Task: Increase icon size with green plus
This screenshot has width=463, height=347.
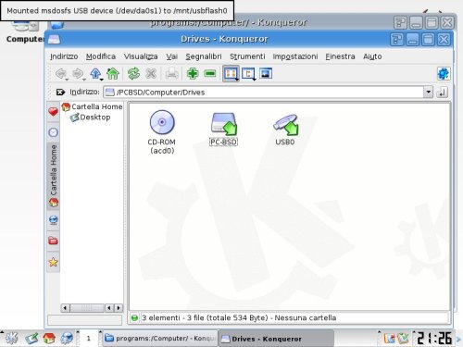Action: (193, 74)
